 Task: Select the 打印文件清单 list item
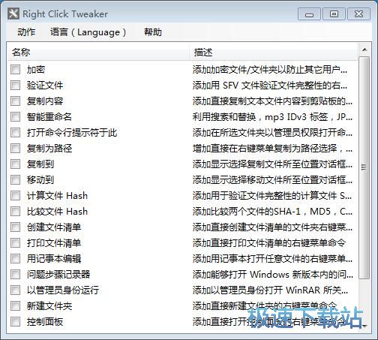pos(54,243)
